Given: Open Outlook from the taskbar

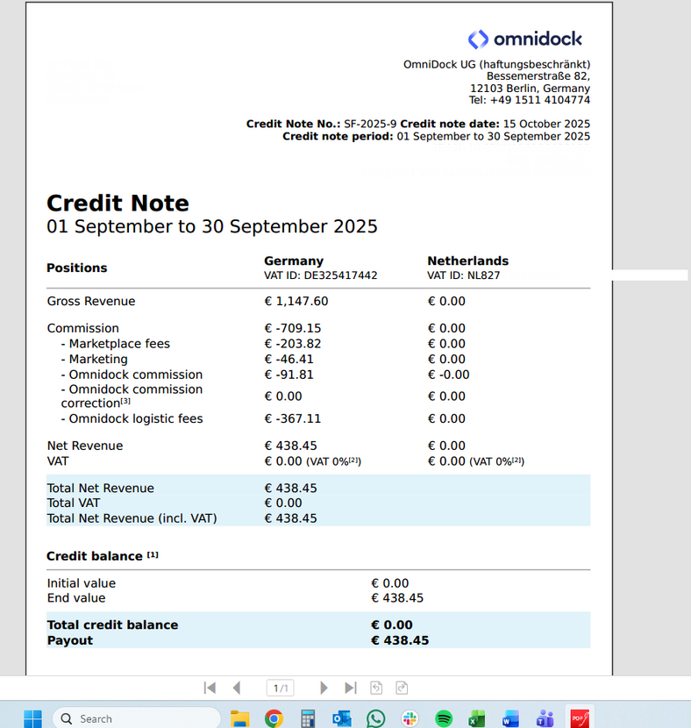Looking at the screenshot, I should click(x=342, y=718).
